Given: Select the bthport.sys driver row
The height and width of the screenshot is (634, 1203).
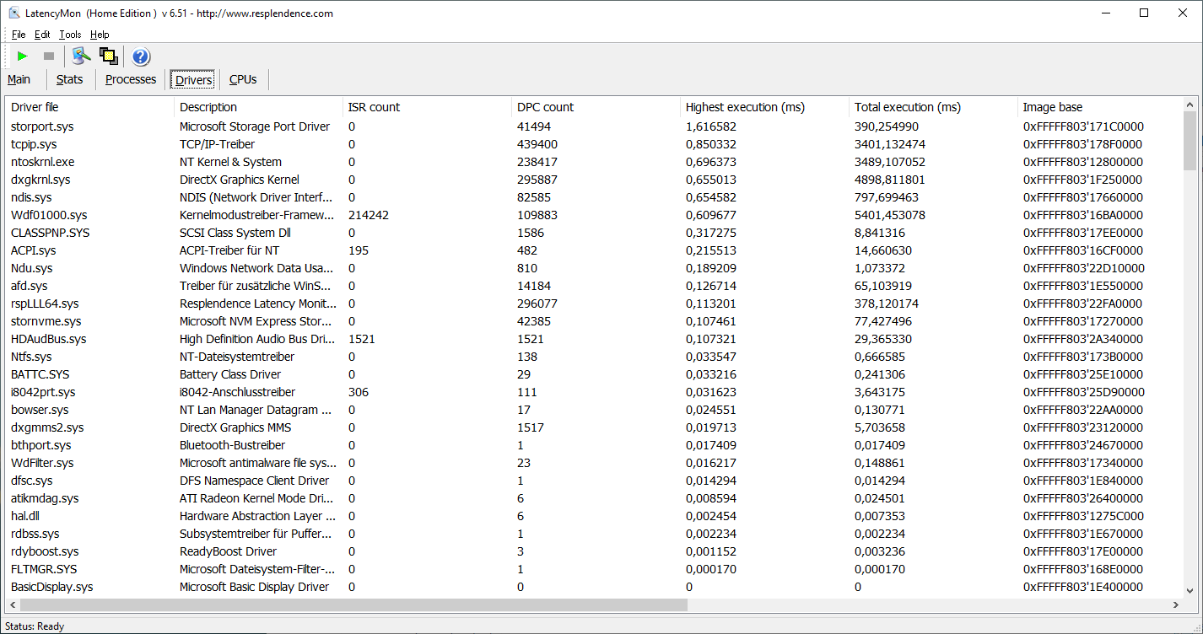Looking at the screenshot, I should [x=594, y=445].
